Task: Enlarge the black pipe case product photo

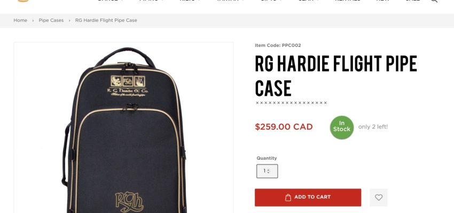Action: 123,128
